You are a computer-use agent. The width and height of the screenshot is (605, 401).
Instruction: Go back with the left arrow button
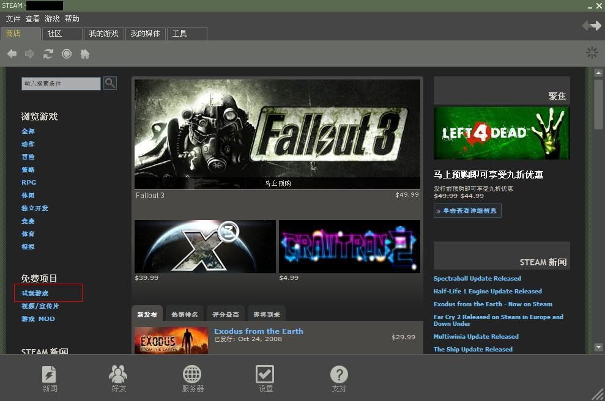[12, 54]
